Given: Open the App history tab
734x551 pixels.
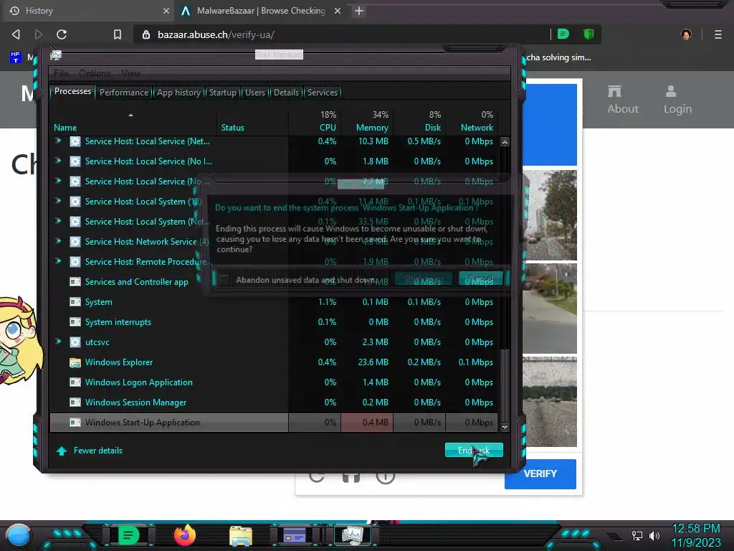Looking at the screenshot, I should [178, 93].
